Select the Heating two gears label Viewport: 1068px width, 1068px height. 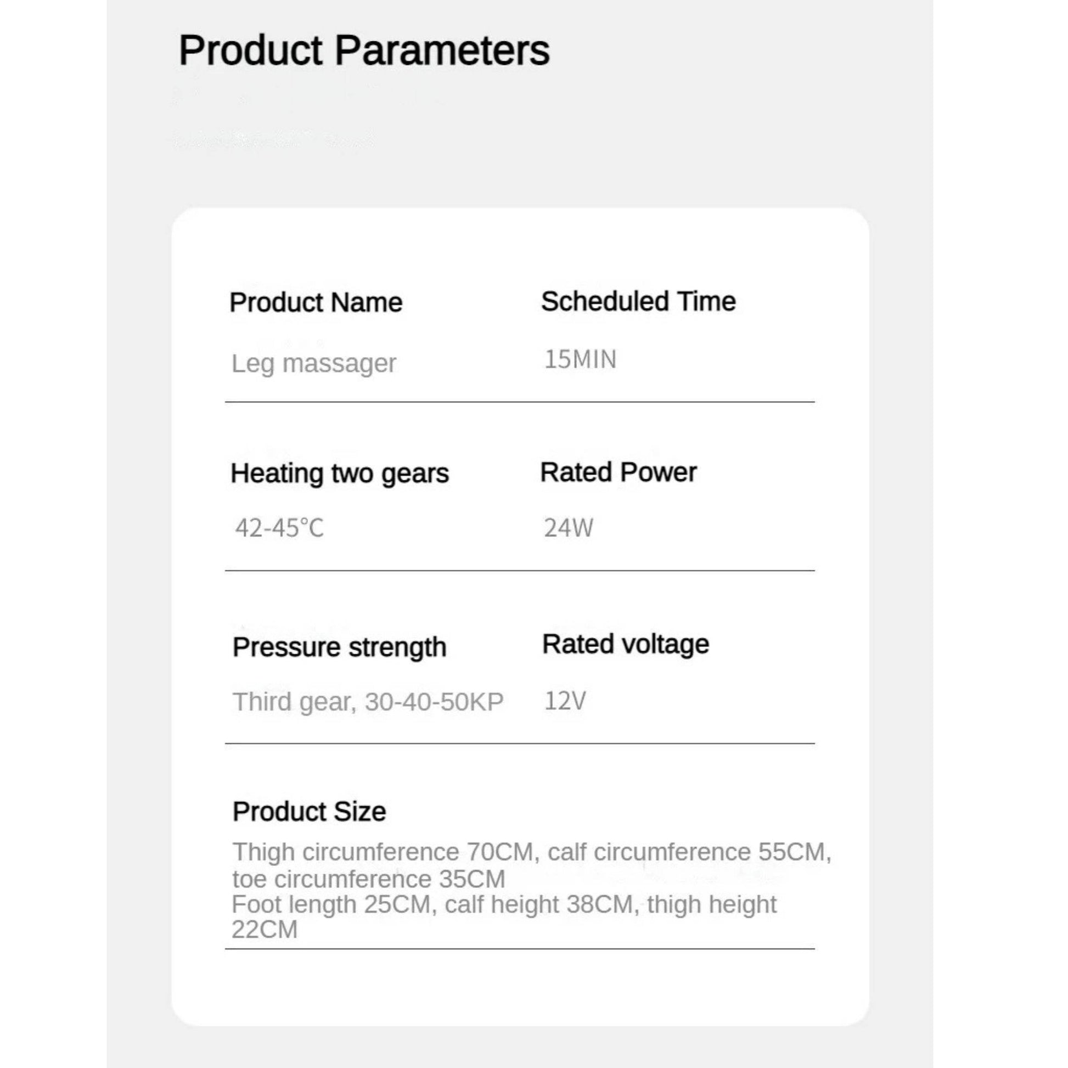coord(340,474)
